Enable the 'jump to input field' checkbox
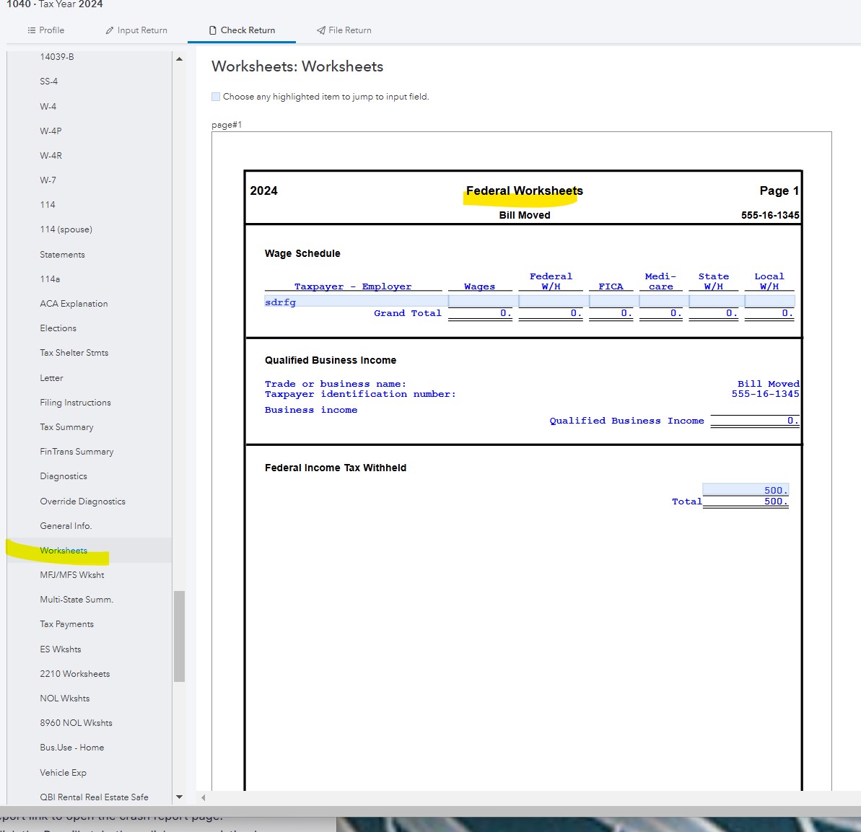 [215, 96]
